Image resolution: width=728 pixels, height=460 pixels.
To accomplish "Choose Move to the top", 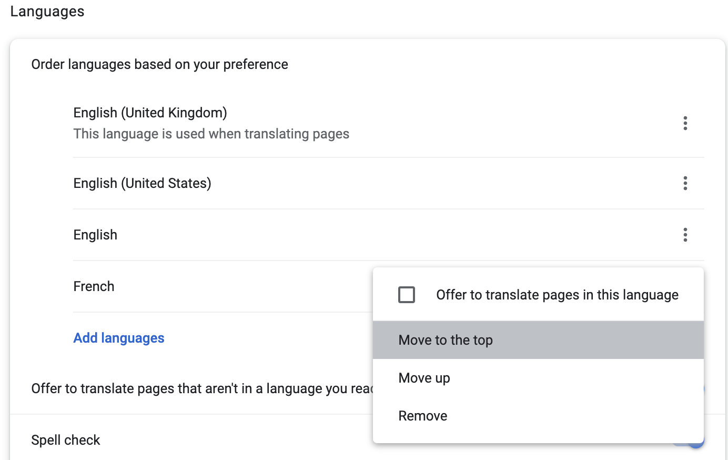I will (446, 340).
